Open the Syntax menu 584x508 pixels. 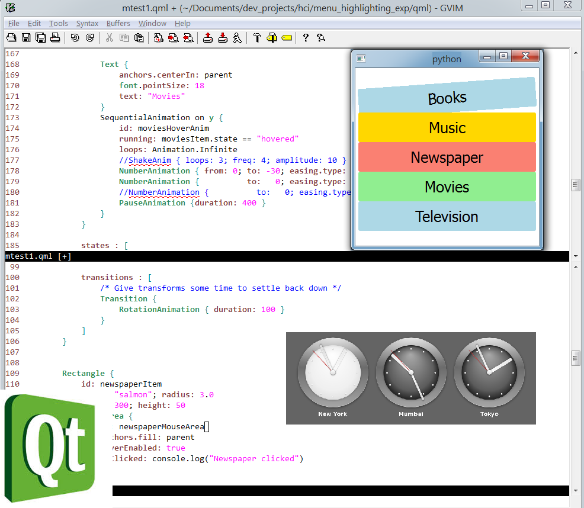[87, 23]
